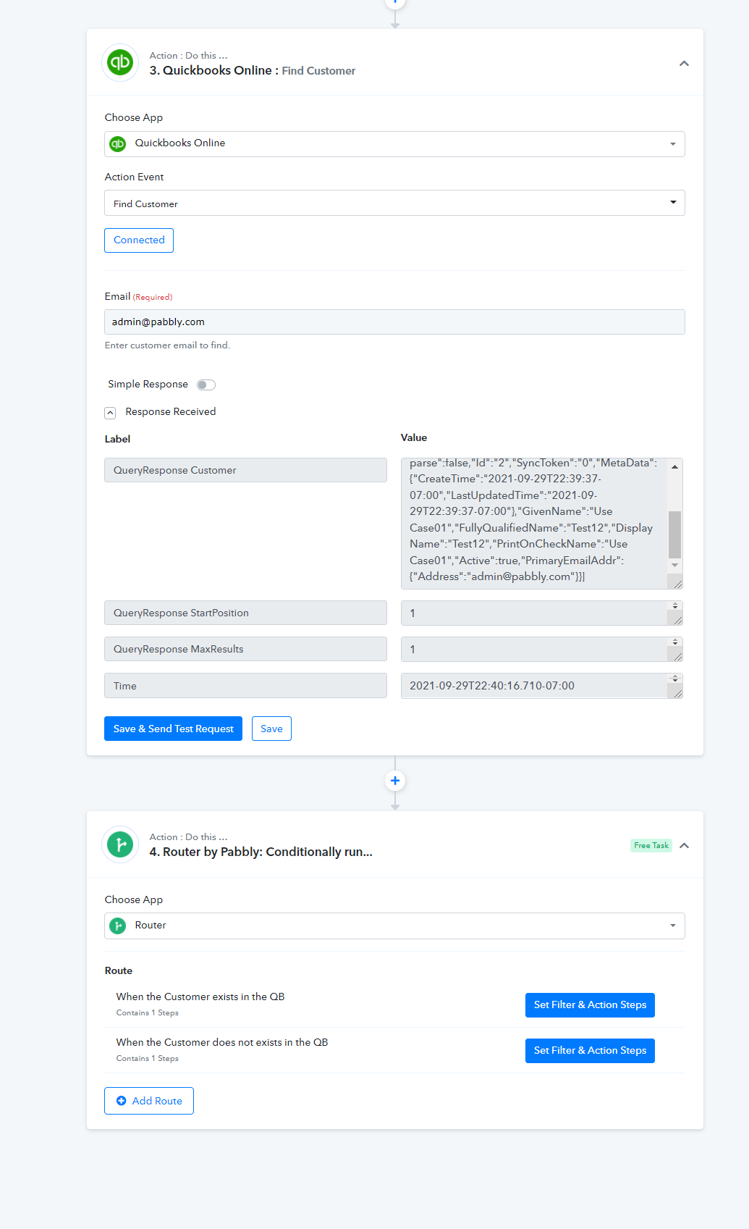749x1229 pixels.
Task: Click the QuickBooks Online step header icon
Action: coord(120,63)
